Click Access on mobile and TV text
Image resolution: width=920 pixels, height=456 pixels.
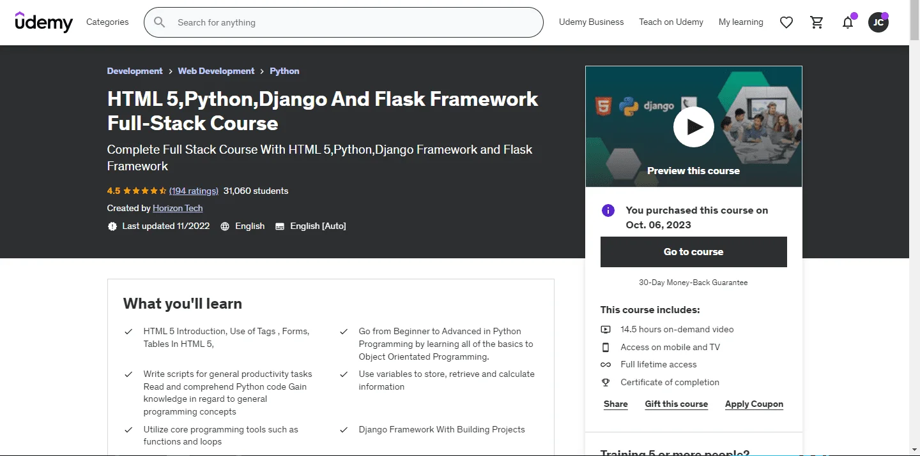[670, 348]
